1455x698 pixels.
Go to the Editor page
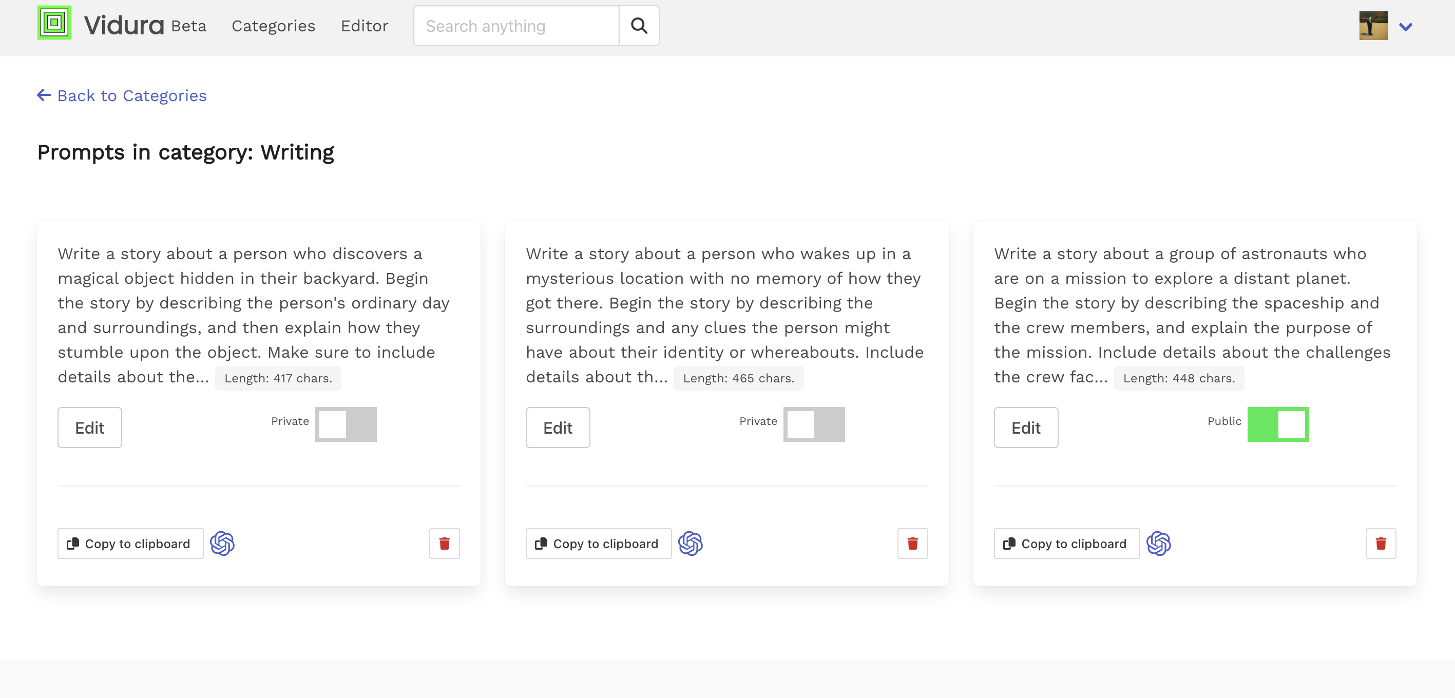(x=365, y=26)
